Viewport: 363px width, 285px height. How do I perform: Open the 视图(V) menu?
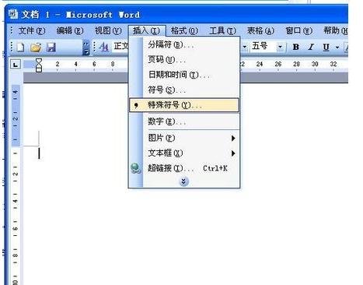point(108,31)
